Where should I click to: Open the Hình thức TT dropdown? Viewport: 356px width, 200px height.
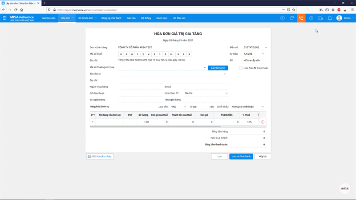pos(227,93)
